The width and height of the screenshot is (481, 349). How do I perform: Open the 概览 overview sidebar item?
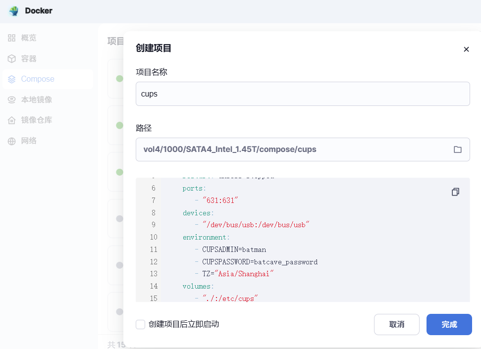point(48,38)
